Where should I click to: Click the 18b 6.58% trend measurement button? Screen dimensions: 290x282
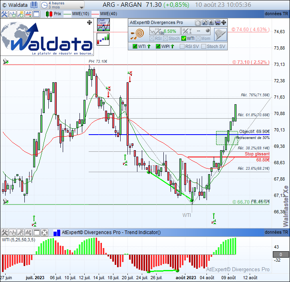[x=165, y=31]
